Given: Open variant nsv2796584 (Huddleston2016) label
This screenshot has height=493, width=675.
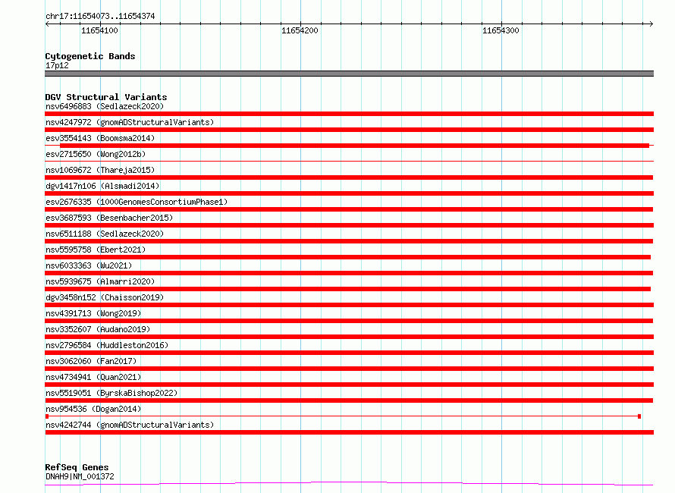Looking at the screenshot, I should [x=107, y=345].
